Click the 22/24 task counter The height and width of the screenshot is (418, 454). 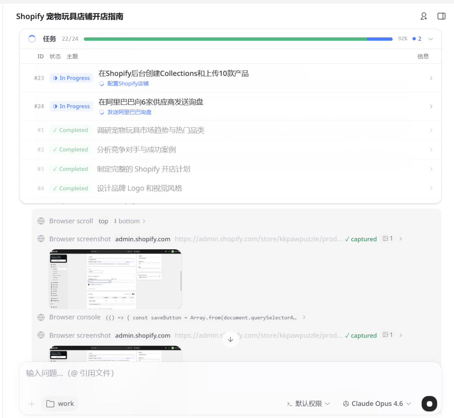[x=70, y=39]
